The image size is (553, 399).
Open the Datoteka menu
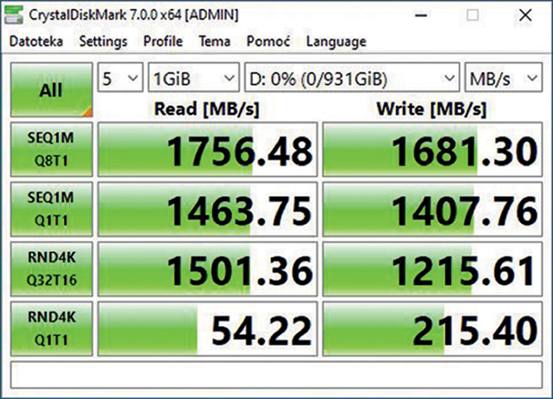coord(36,41)
